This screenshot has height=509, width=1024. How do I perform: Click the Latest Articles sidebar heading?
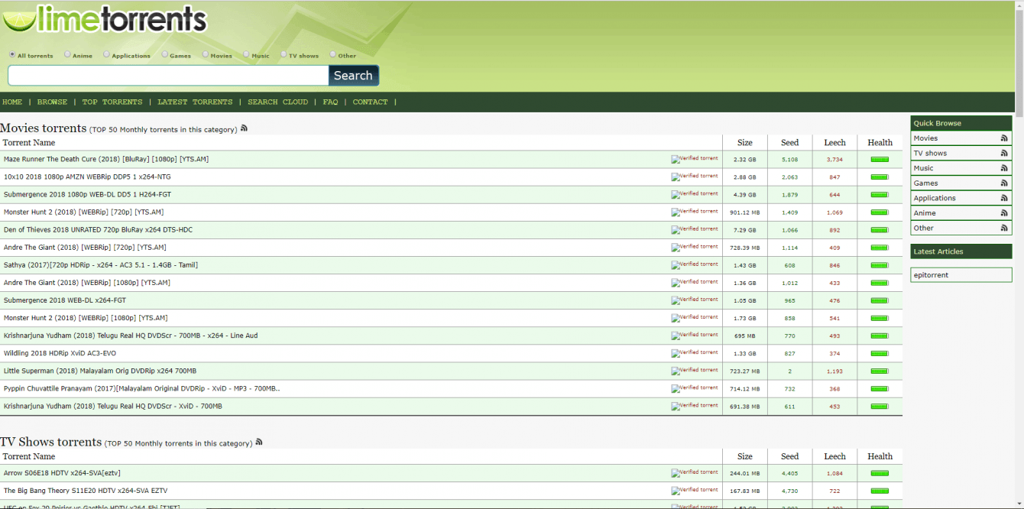click(x=961, y=251)
